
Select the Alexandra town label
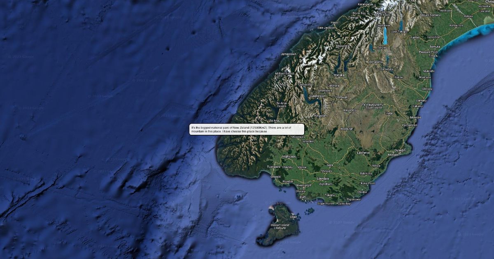point(350,110)
